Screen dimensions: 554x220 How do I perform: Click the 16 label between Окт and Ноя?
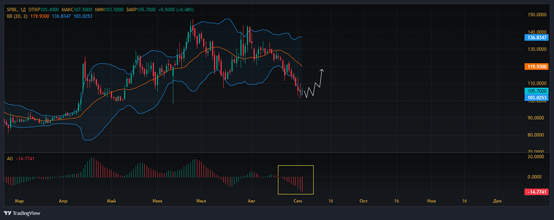coord(396,201)
